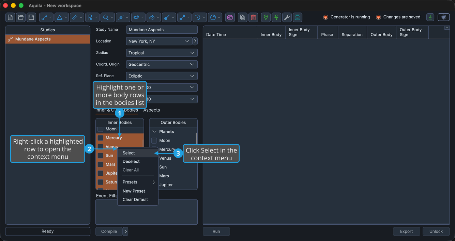455x241 pixels.
Task: Open the parallel lines study tool
Action: point(77,17)
